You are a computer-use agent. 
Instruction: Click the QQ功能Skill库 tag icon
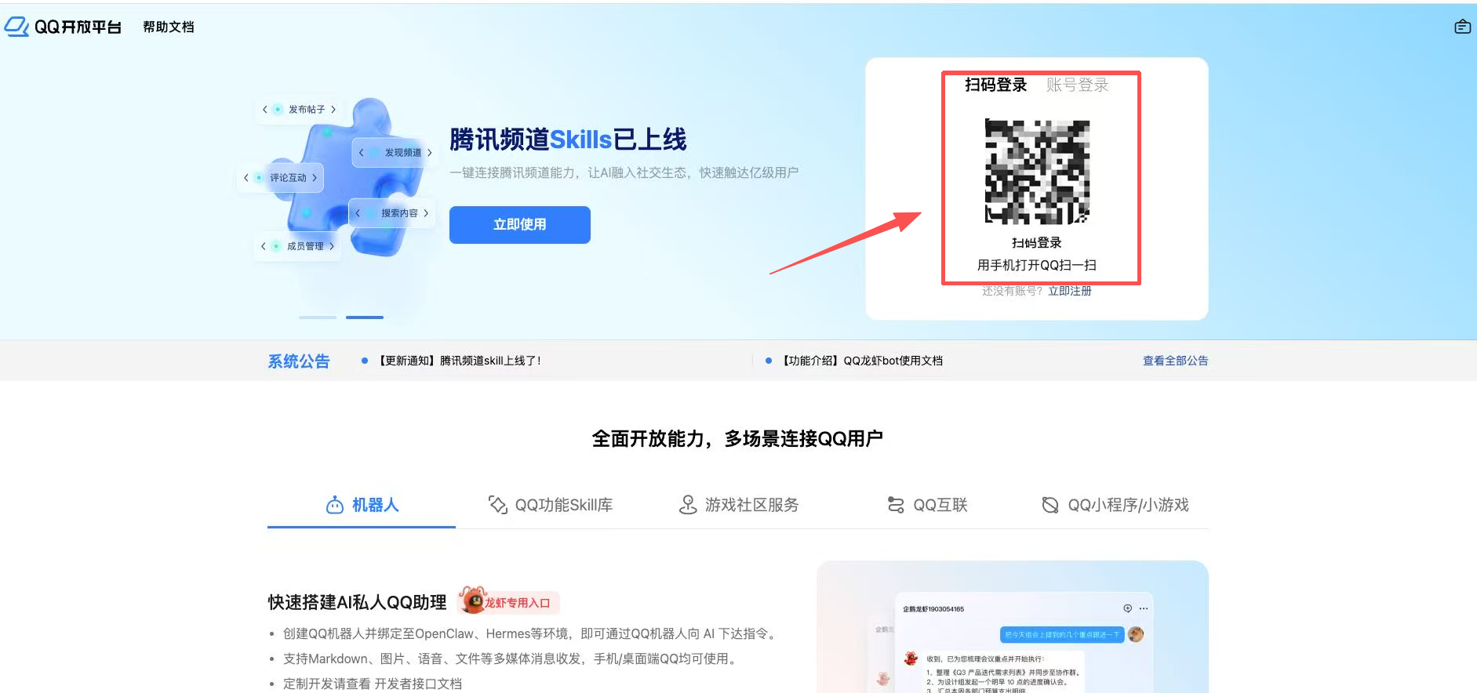tap(498, 505)
